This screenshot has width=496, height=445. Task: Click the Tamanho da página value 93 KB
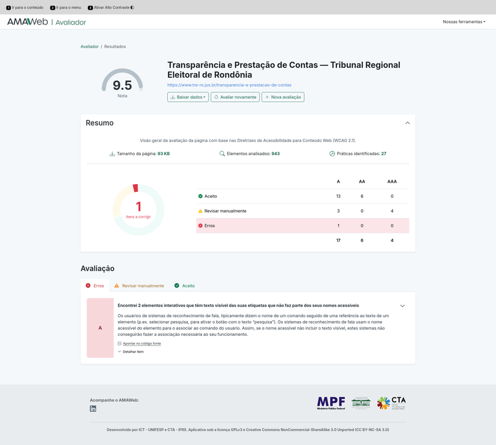163,154
